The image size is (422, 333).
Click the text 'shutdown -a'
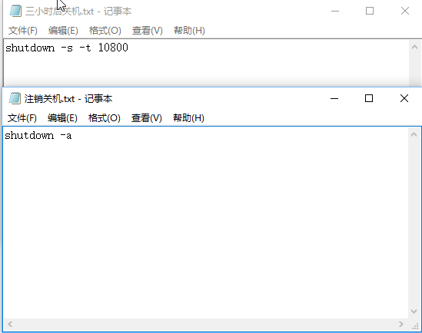click(x=38, y=135)
